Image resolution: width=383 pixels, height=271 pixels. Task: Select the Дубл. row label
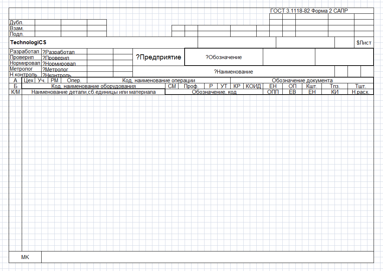tap(17, 22)
